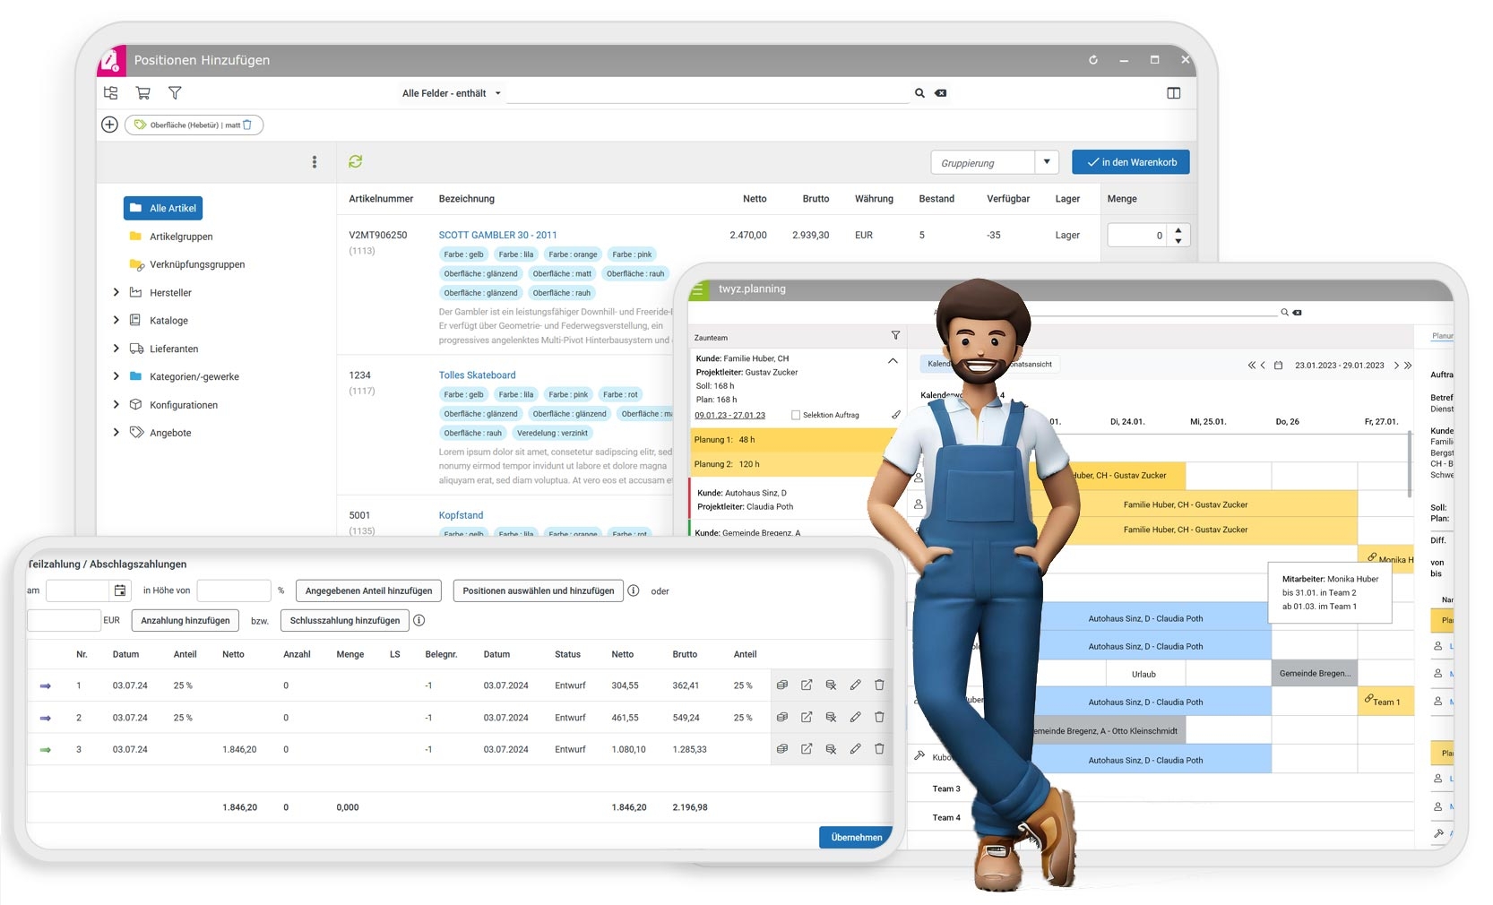This screenshot has height=905, width=1493.
Task: Clear the twyz.planning search field
Action: (x=1297, y=313)
